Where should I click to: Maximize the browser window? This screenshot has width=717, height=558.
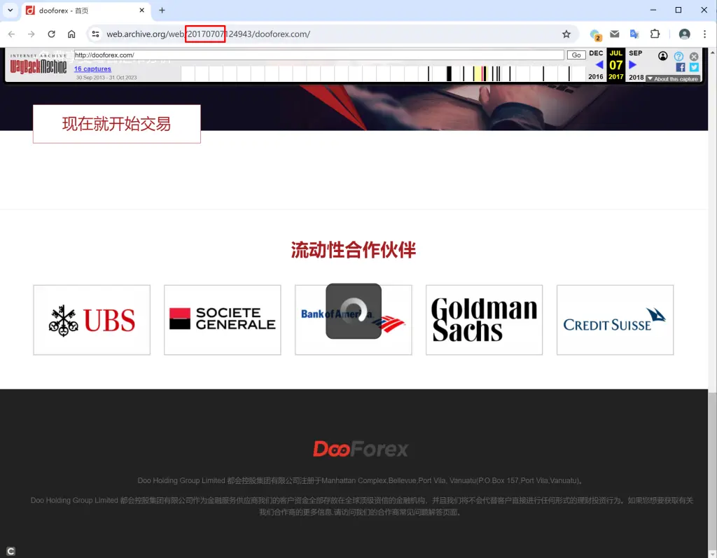678,10
